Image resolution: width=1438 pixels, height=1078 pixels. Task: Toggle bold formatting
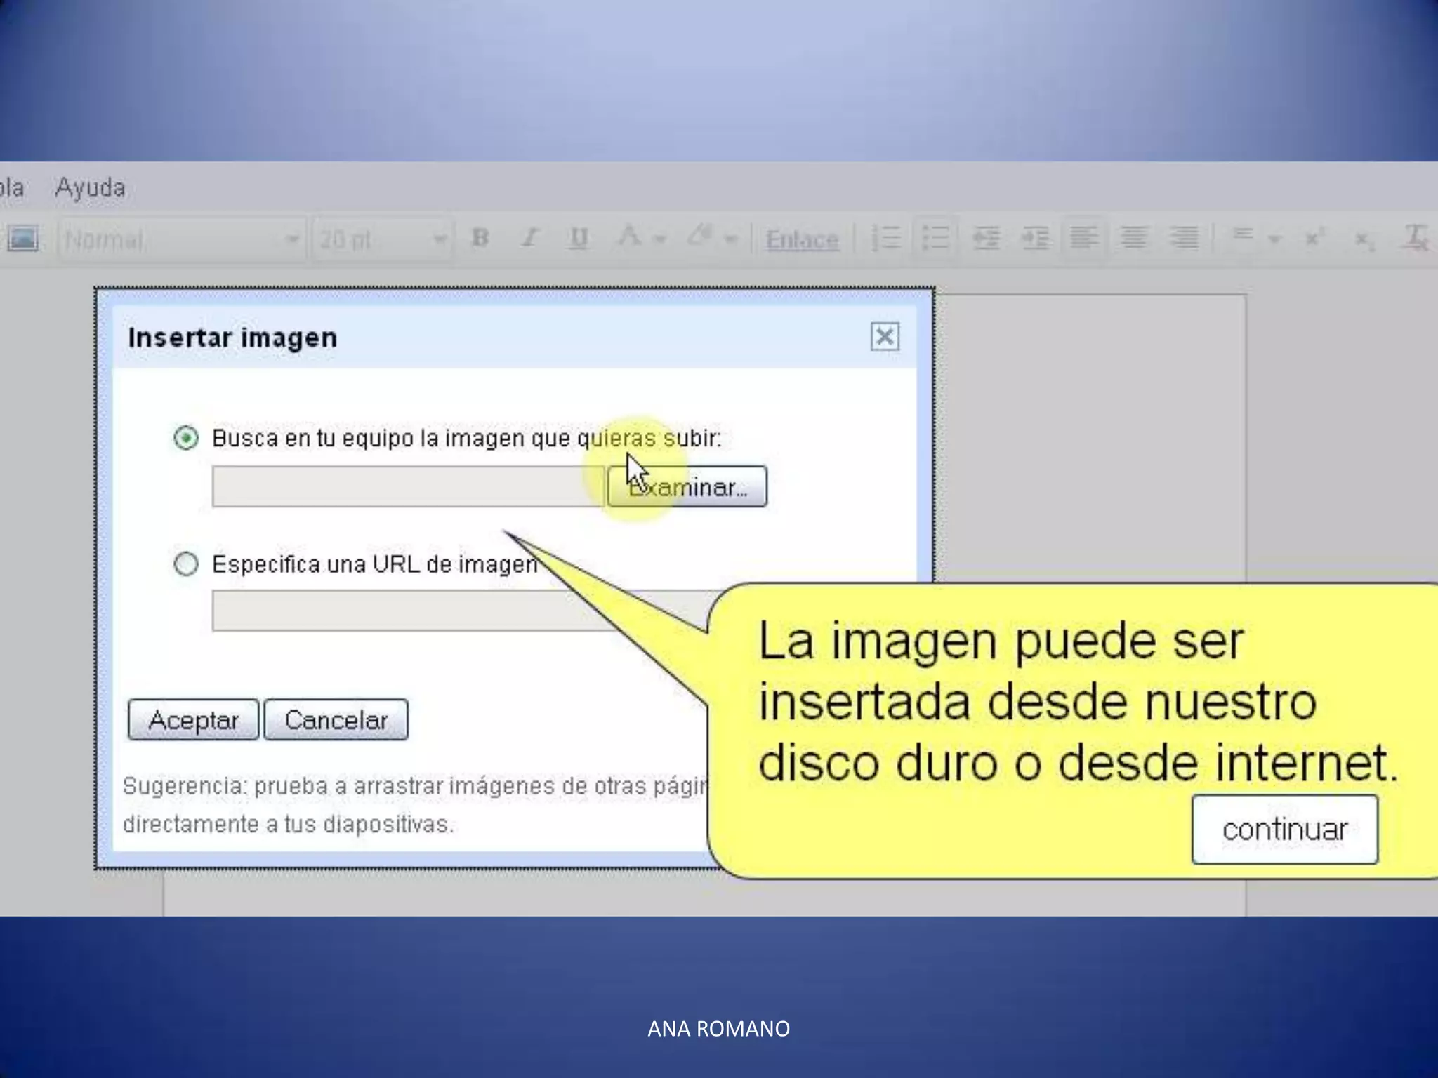click(x=480, y=239)
